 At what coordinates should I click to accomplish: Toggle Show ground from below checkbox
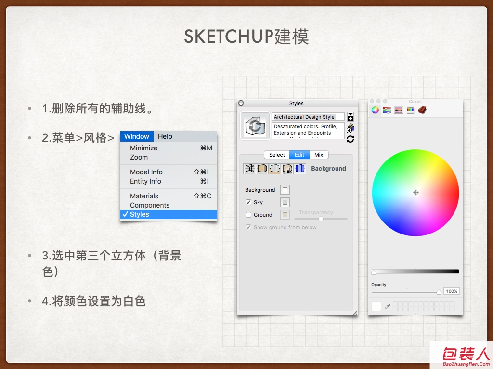tap(248, 227)
